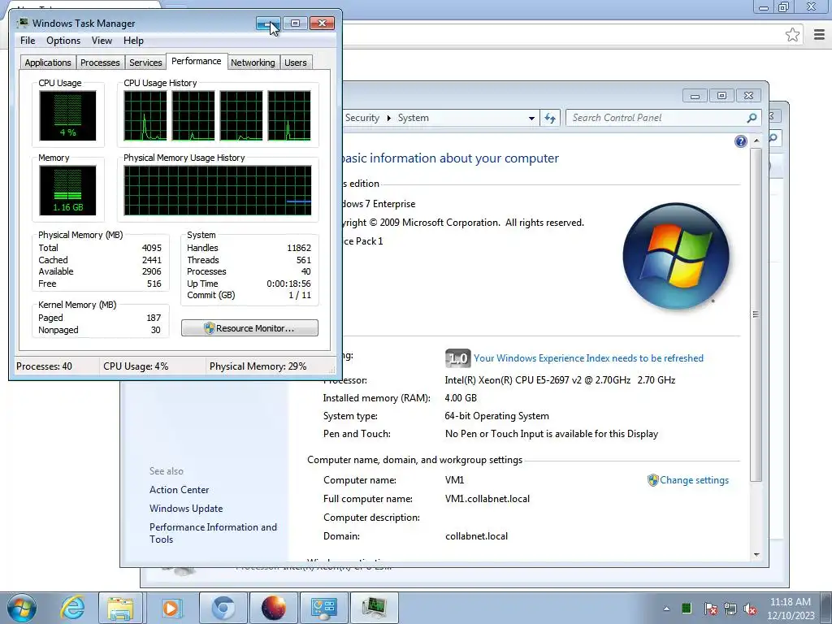Switch to the Users tab
Image resolution: width=832 pixels, height=624 pixels.
tap(295, 63)
